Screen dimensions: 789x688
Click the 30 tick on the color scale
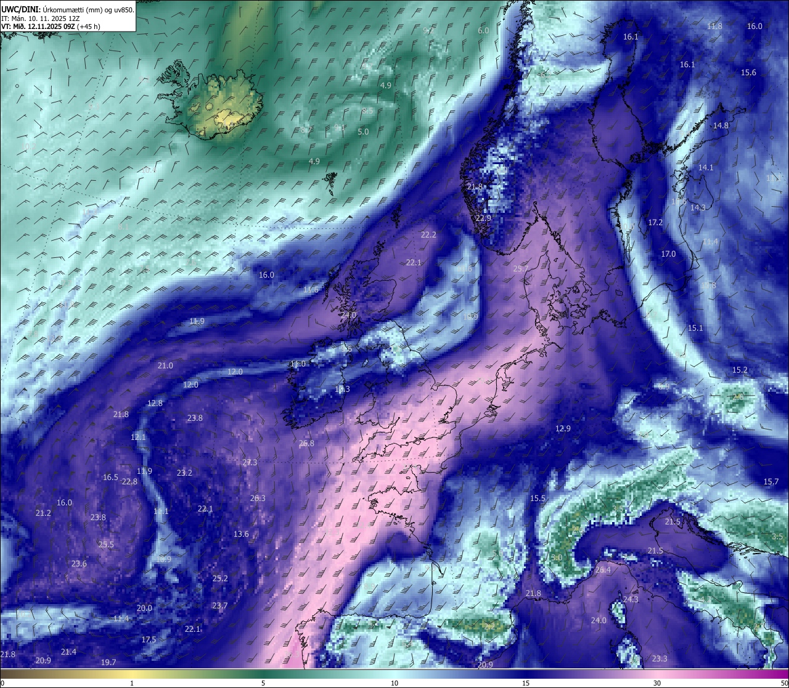click(x=657, y=683)
